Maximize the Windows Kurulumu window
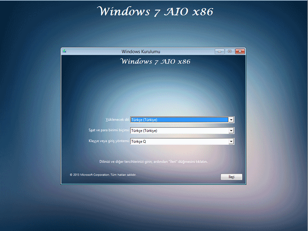Screen dimensions: 308x231 point(229,51)
